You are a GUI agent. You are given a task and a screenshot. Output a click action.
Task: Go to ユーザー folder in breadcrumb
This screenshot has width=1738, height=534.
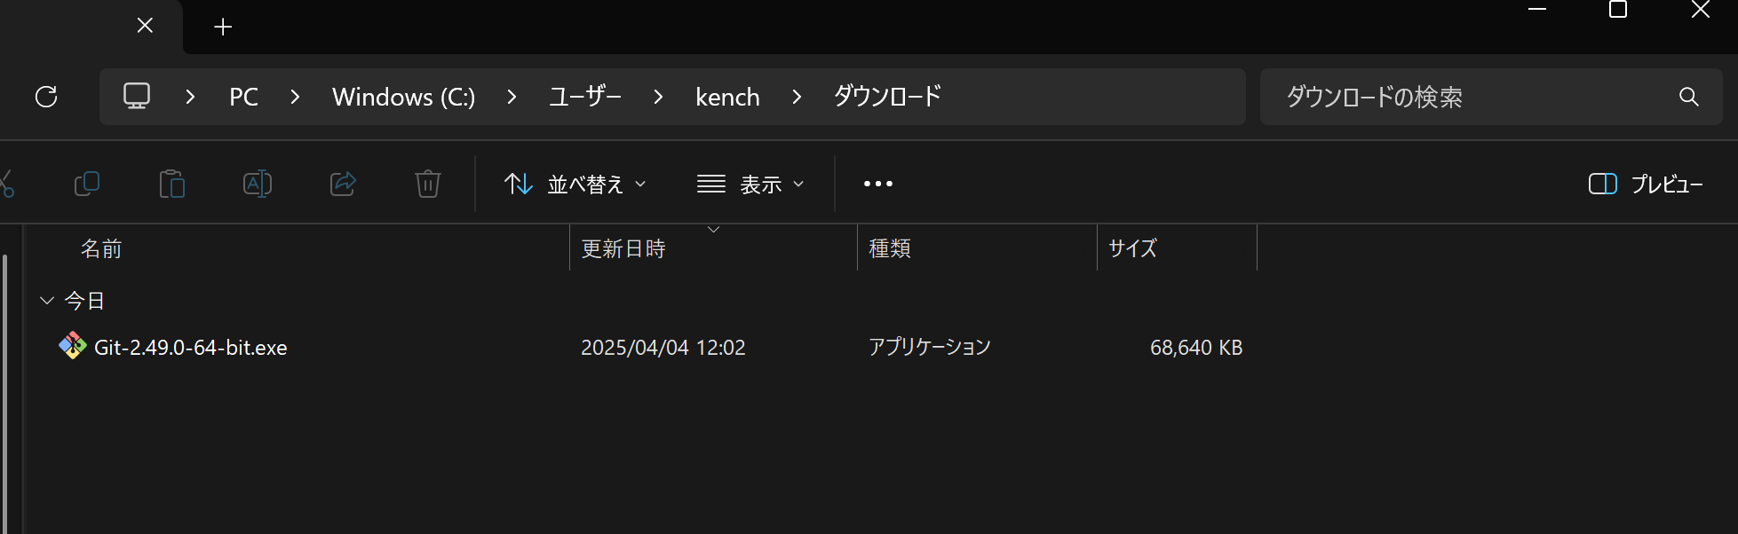pyautogui.click(x=584, y=97)
